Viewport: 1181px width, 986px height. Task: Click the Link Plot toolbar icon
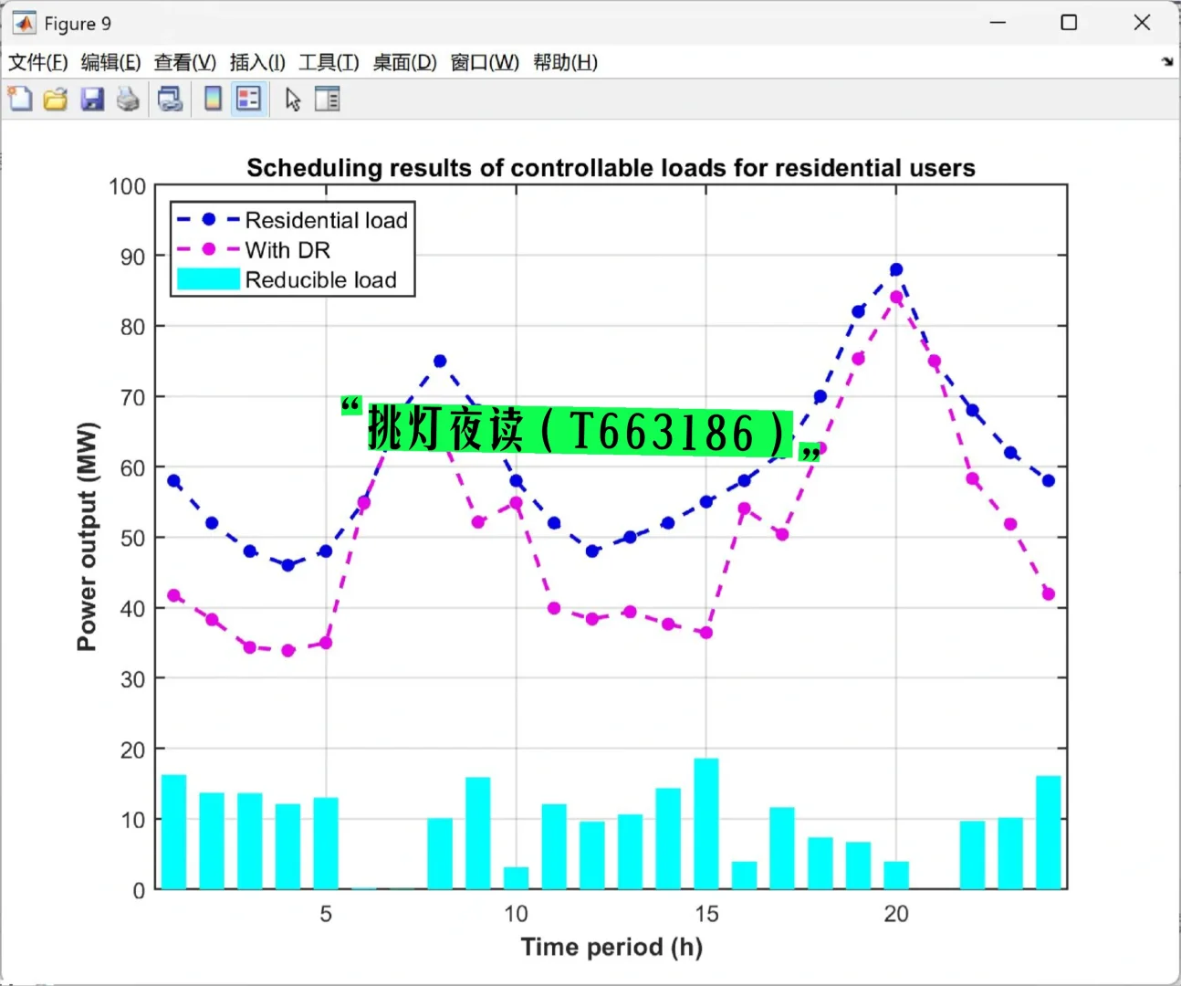(x=171, y=99)
